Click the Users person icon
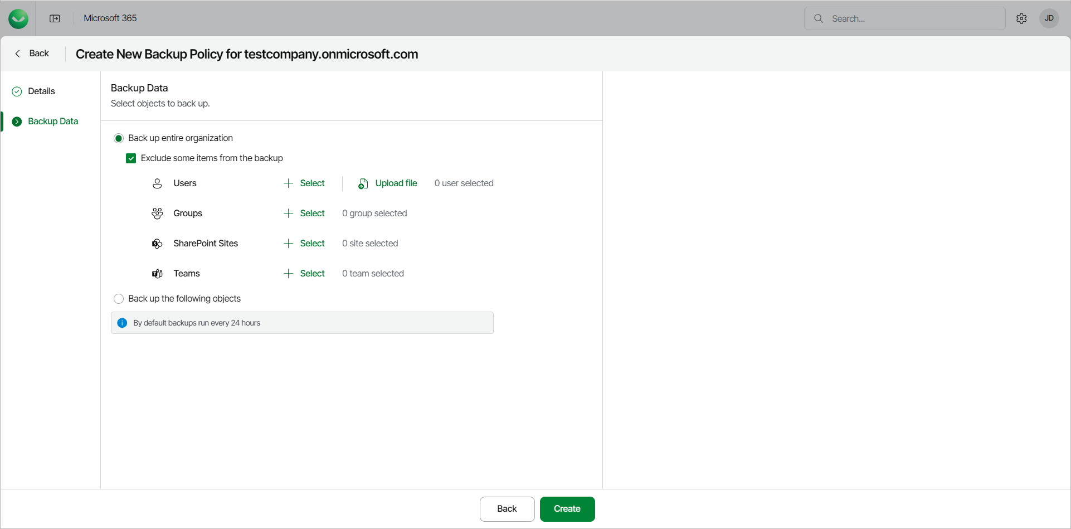Image resolution: width=1071 pixels, height=529 pixels. (x=157, y=183)
